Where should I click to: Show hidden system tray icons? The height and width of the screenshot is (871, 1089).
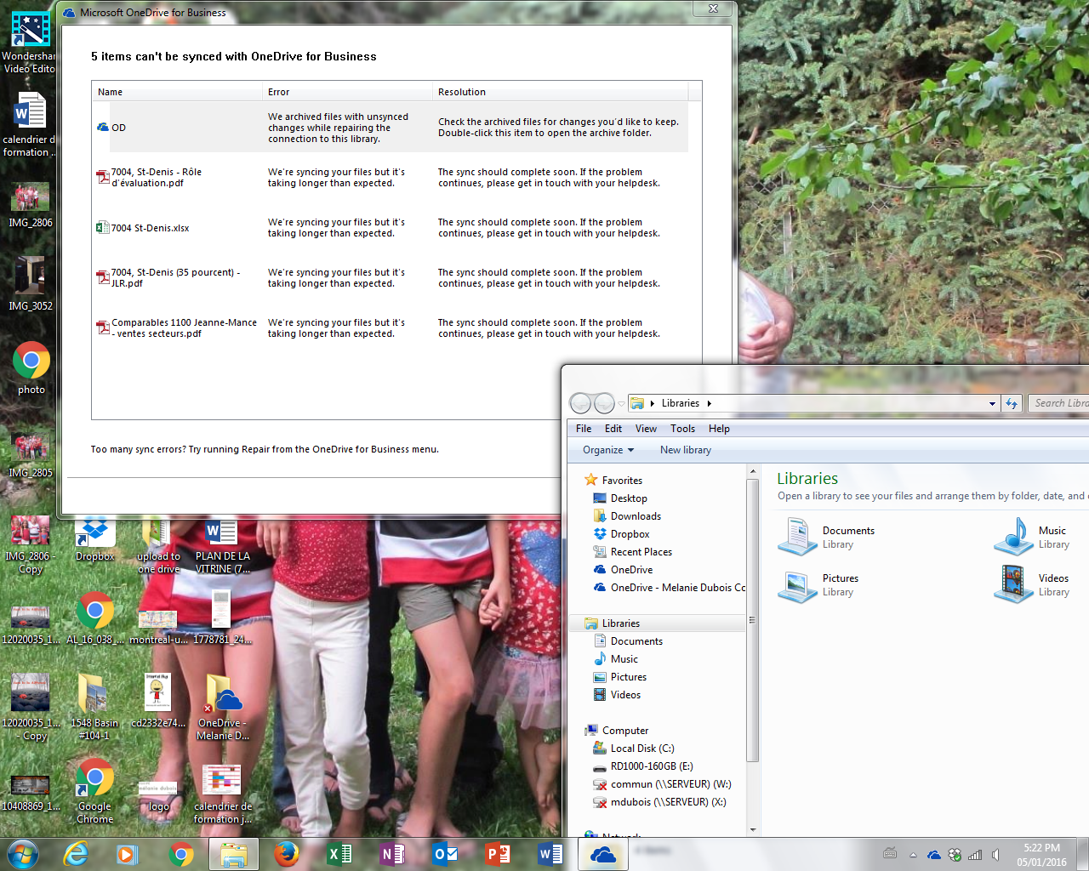[913, 855]
